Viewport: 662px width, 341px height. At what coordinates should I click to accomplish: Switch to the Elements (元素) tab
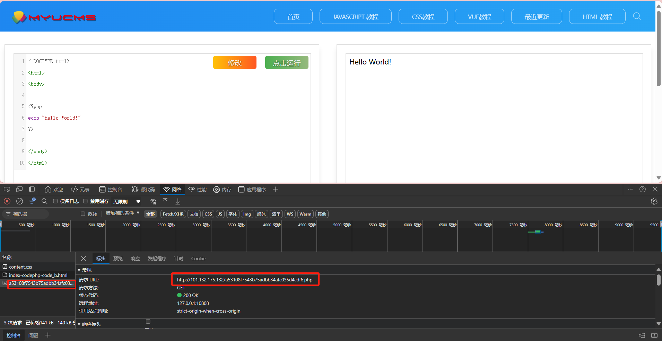[80, 189]
